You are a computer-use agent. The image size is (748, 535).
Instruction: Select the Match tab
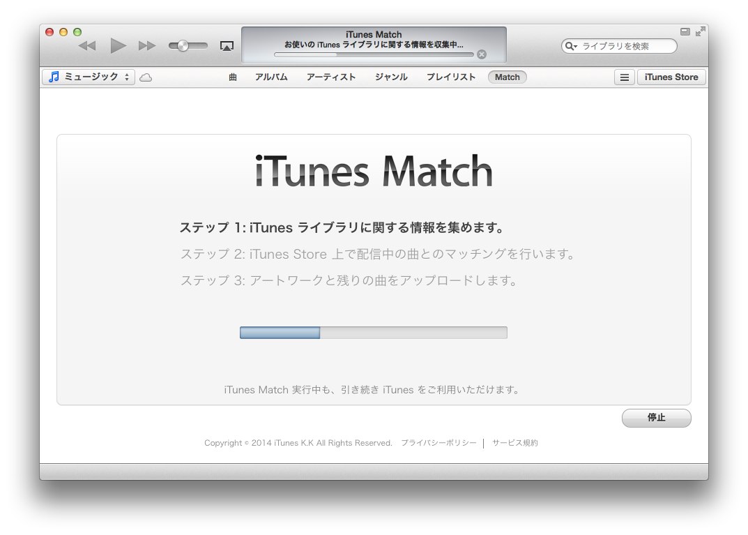coord(507,77)
